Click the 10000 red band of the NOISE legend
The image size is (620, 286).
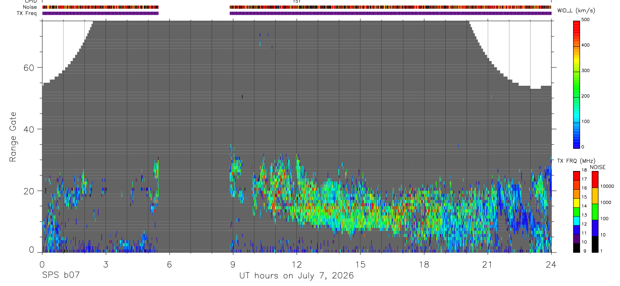(595, 180)
